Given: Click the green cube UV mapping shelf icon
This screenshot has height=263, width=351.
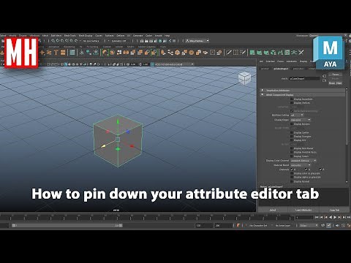Looking at the screenshot, I should click(273, 53).
